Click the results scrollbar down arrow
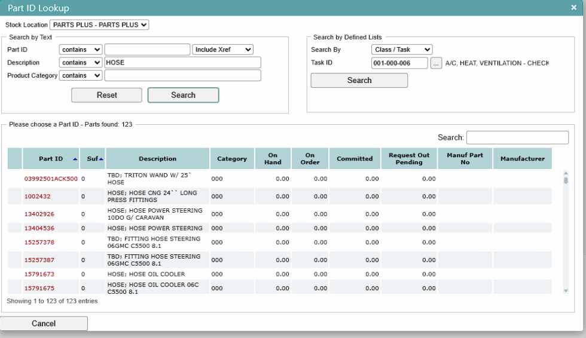The image size is (586, 338). tap(566, 291)
